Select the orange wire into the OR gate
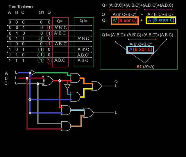Viewport: 186px width, 157px height. click(84, 81)
